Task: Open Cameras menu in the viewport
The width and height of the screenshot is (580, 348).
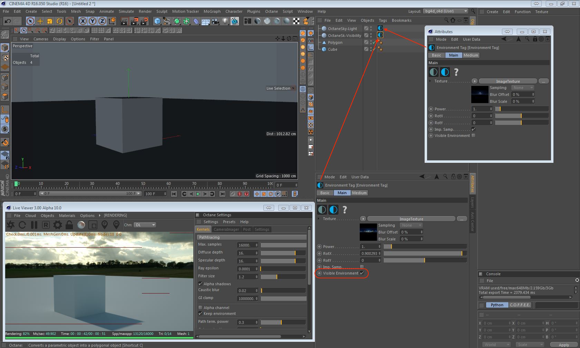Action: click(41, 39)
